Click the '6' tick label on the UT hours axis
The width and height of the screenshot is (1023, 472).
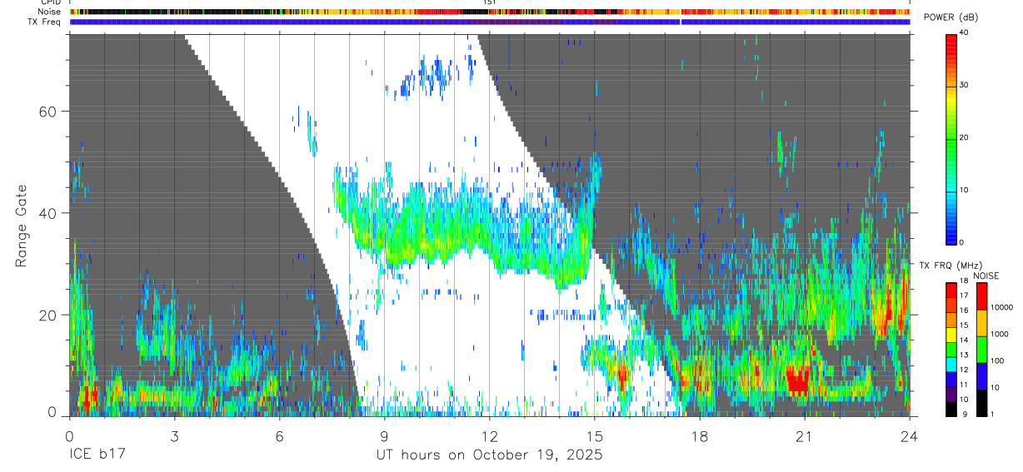click(x=279, y=435)
